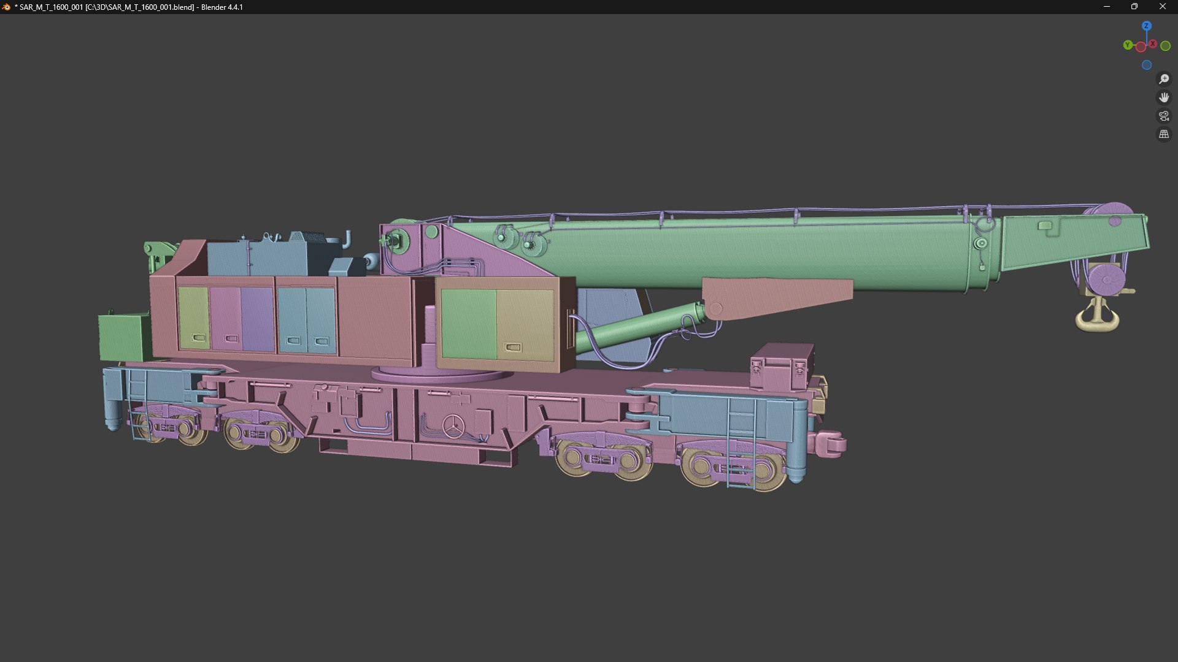Click the Blender logo in title bar
The image size is (1178, 662).
pyautogui.click(x=7, y=7)
